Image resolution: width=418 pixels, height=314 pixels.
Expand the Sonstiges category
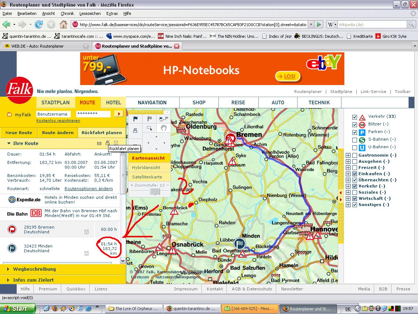(x=348, y=205)
